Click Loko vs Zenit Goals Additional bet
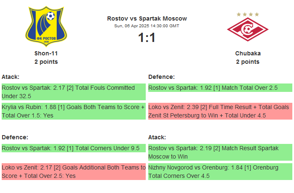This screenshot has height=193, width=294. point(73,172)
